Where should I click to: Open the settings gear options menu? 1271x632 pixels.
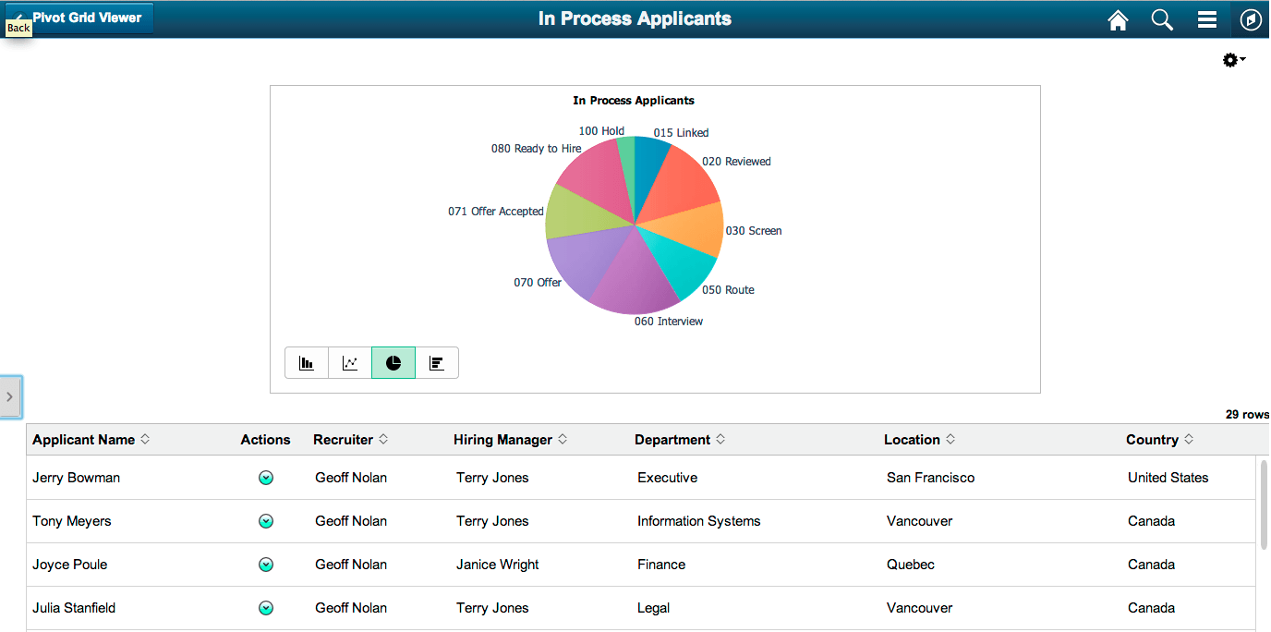[x=1231, y=59]
